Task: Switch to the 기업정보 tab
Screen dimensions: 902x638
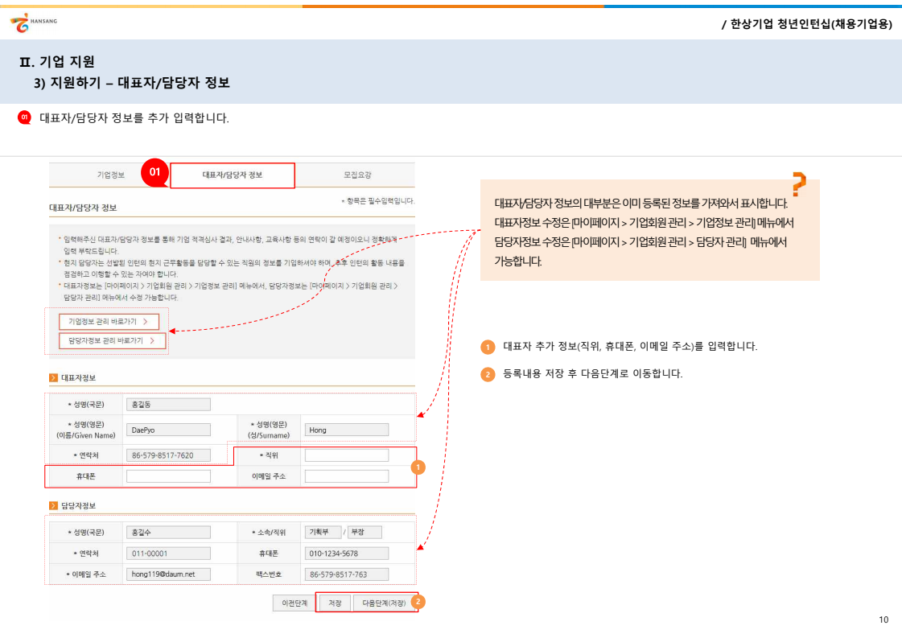Action: pos(110,175)
